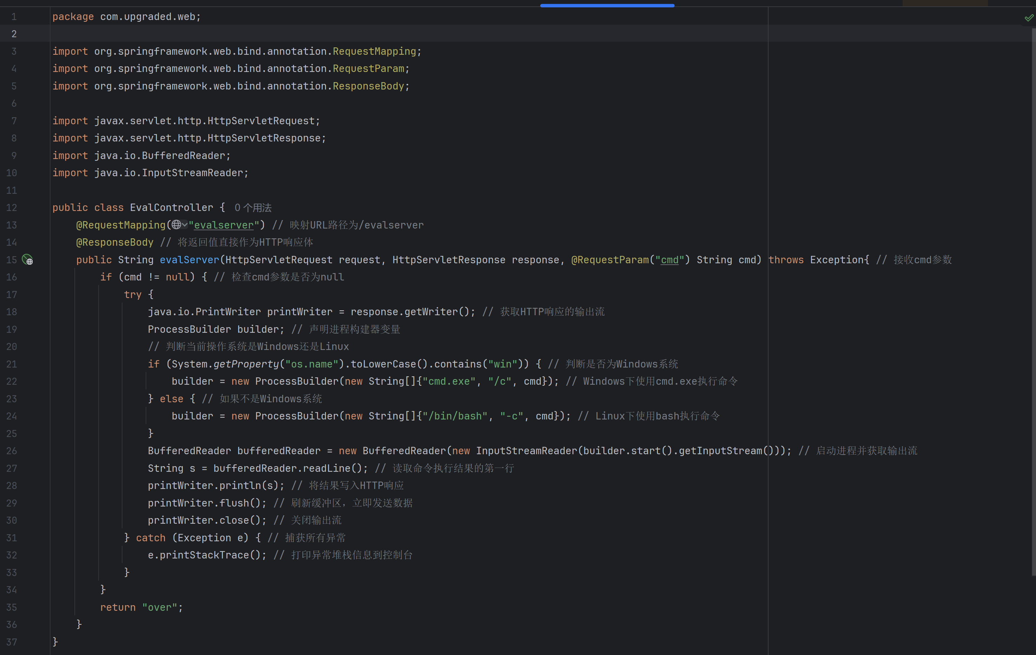Expand the dropdown arrow beside the globe icon

185,225
